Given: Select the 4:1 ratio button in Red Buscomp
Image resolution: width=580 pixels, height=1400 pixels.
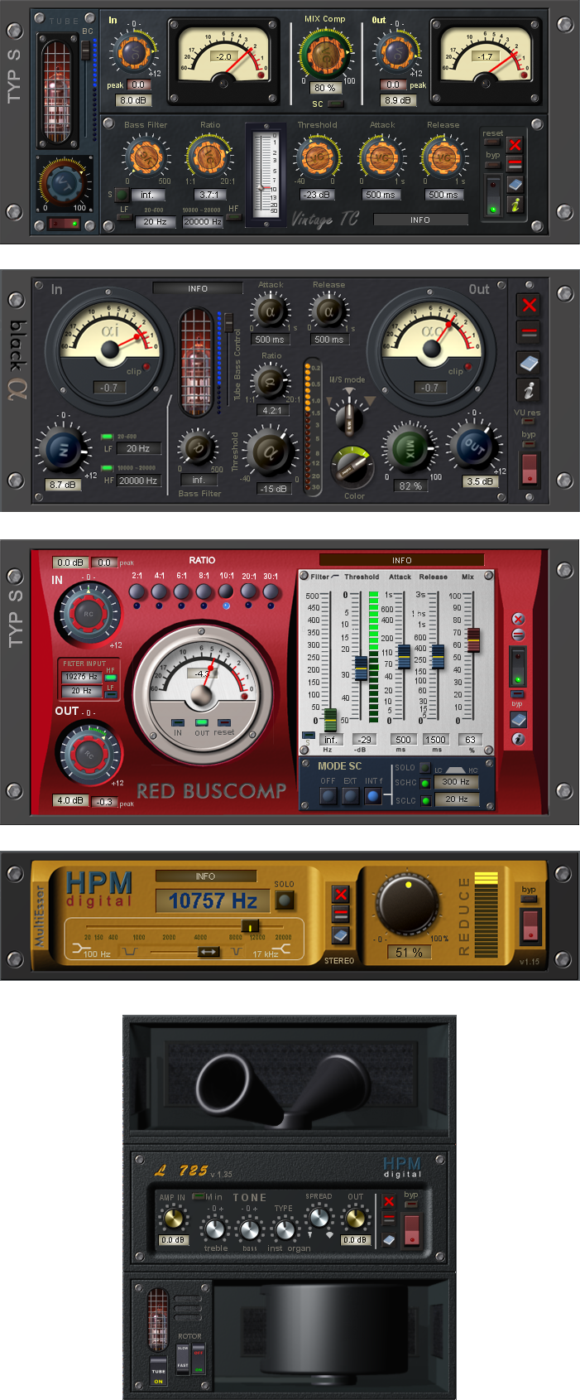Looking at the screenshot, I should coord(160,591).
